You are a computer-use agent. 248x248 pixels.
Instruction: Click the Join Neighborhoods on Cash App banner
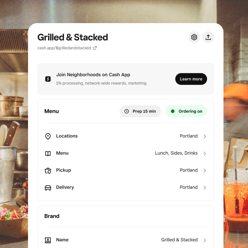pyautogui.click(x=126, y=79)
